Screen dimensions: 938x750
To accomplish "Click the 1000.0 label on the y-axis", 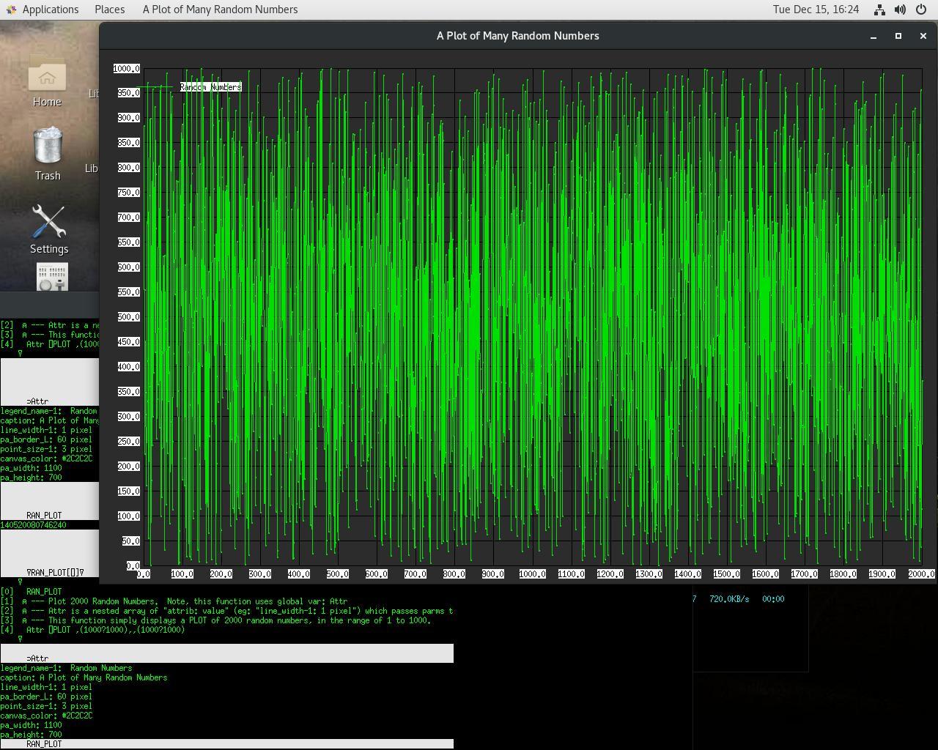I will tap(126, 69).
